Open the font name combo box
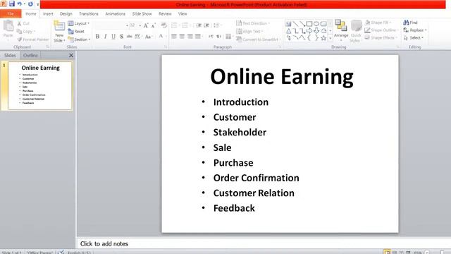The height and width of the screenshot is (254, 451). coord(111,25)
